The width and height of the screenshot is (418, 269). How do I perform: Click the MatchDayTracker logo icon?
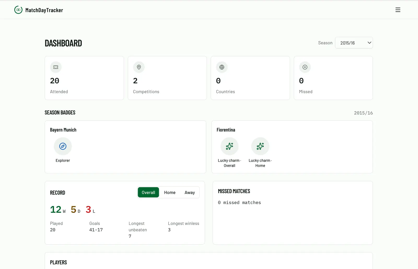point(18,10)
